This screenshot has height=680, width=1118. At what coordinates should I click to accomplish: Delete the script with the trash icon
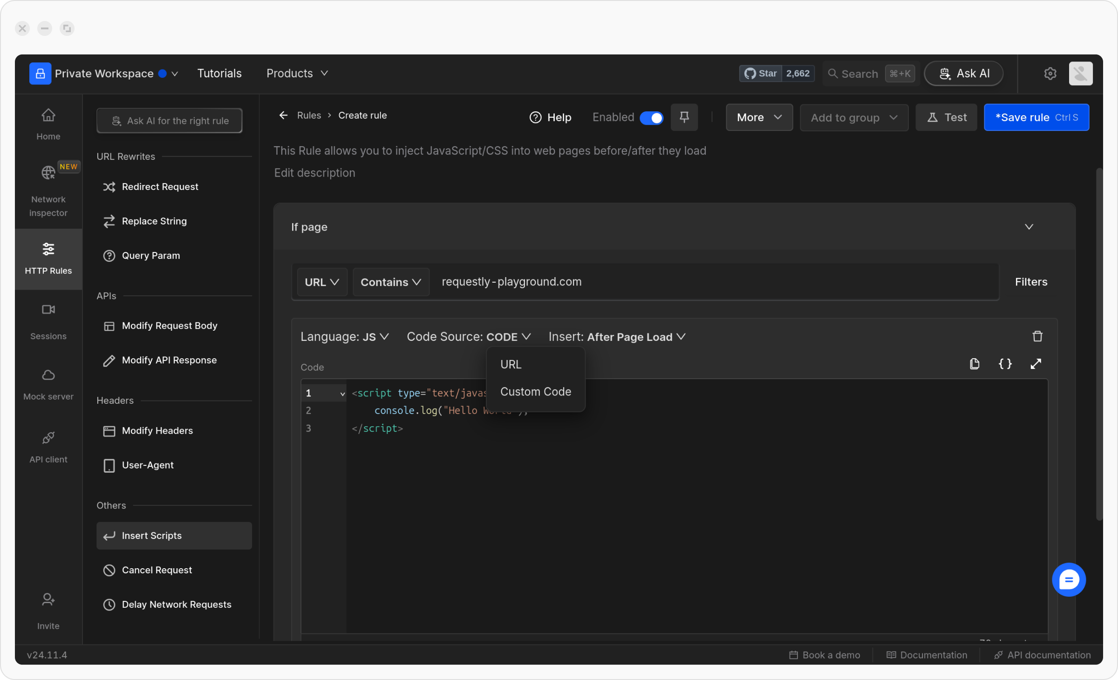[x=1037, y=336]
